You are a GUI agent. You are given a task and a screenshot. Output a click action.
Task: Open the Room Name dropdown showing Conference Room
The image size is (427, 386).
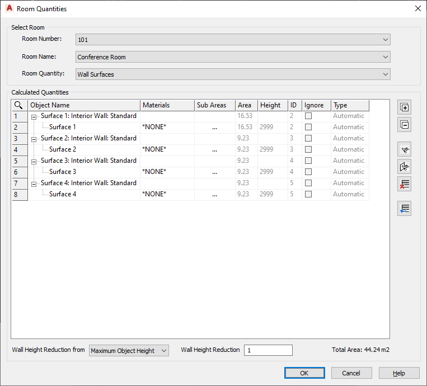click(233, 57)
